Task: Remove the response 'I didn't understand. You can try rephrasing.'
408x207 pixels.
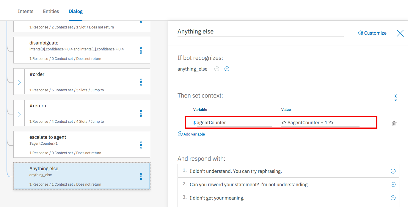Action: point(393,171)
